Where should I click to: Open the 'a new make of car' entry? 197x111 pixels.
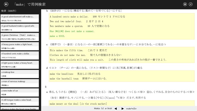20,92
